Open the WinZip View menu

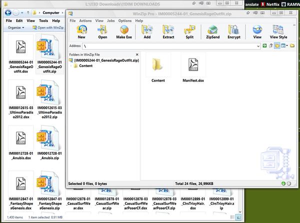[x=99, y=20]
